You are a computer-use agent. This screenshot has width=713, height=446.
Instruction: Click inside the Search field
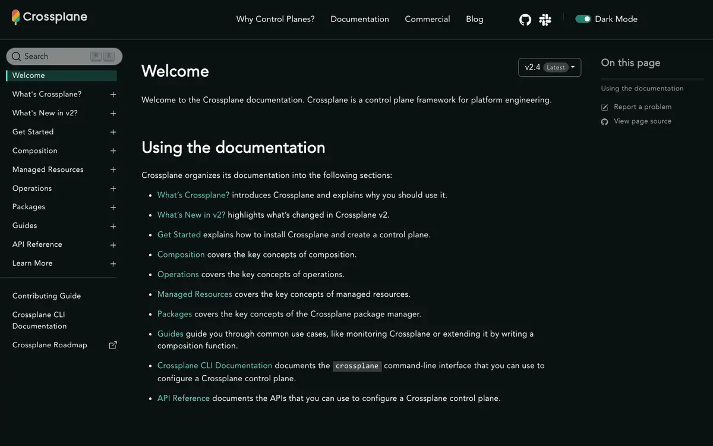pyautogui.click(x=64, y=56)
